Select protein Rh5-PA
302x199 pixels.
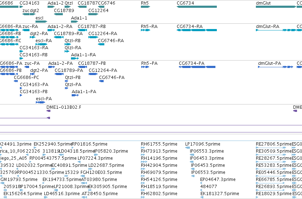pyautogui.click(x=145, y=67)
